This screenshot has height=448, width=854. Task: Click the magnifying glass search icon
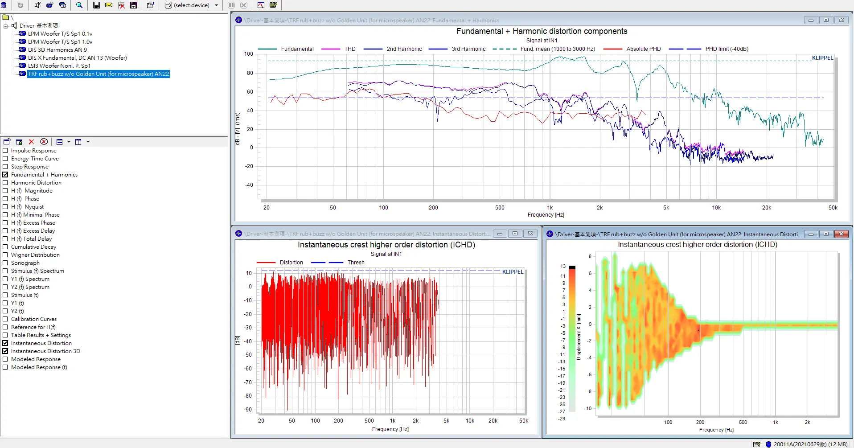coord(79,5)
